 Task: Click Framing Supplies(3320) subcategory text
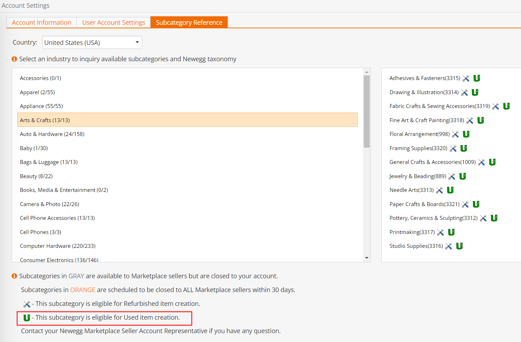[x=418, y=148]
